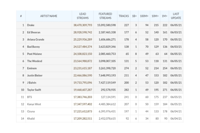
Task: Select the Tracks column header
Action: coord(124,16)
